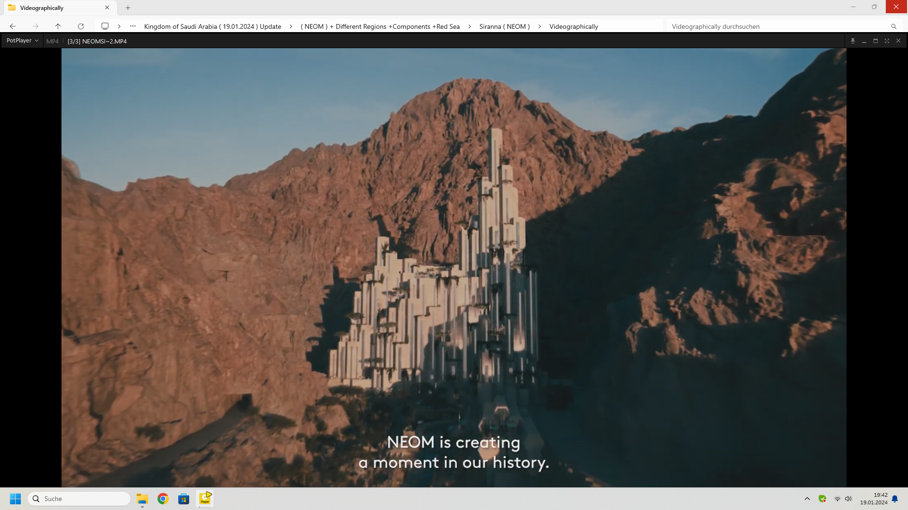
Task: Switch to PotPlayer taskbar icon
Action: [205, 499]
